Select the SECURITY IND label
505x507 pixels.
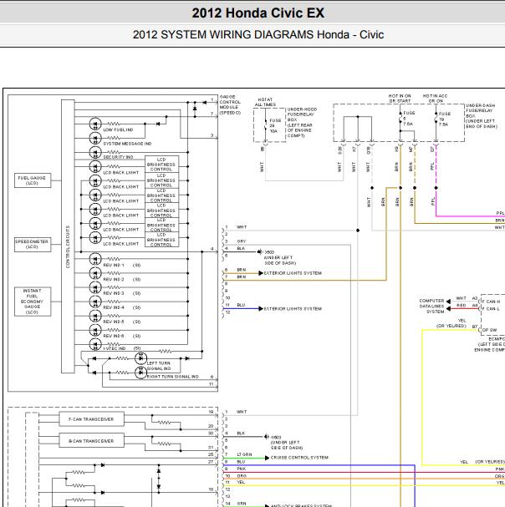click(x=118, y=157)
